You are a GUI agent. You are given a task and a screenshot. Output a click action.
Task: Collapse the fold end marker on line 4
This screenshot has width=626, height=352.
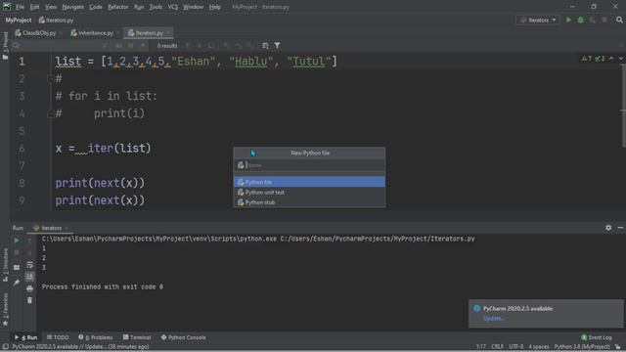[x=50, y=113]
